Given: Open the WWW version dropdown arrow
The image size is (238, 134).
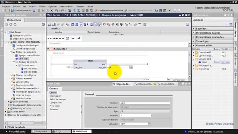Looking at the screenshot, I should click(x=228, y=62).
